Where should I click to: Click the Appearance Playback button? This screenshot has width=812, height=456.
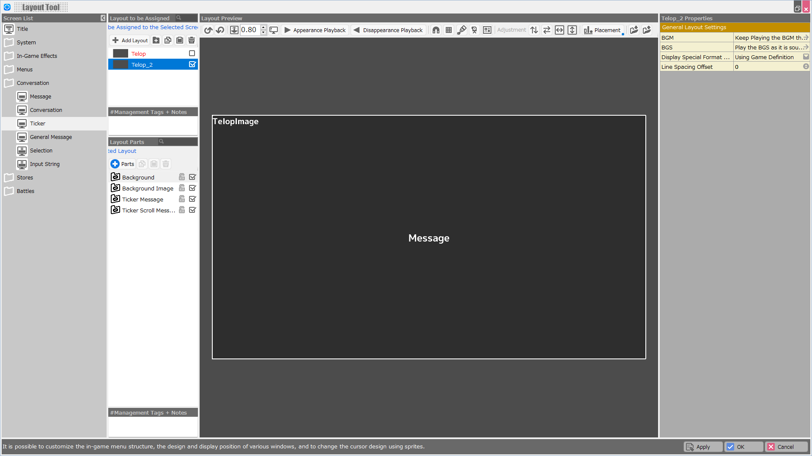[x=315, y=30]
